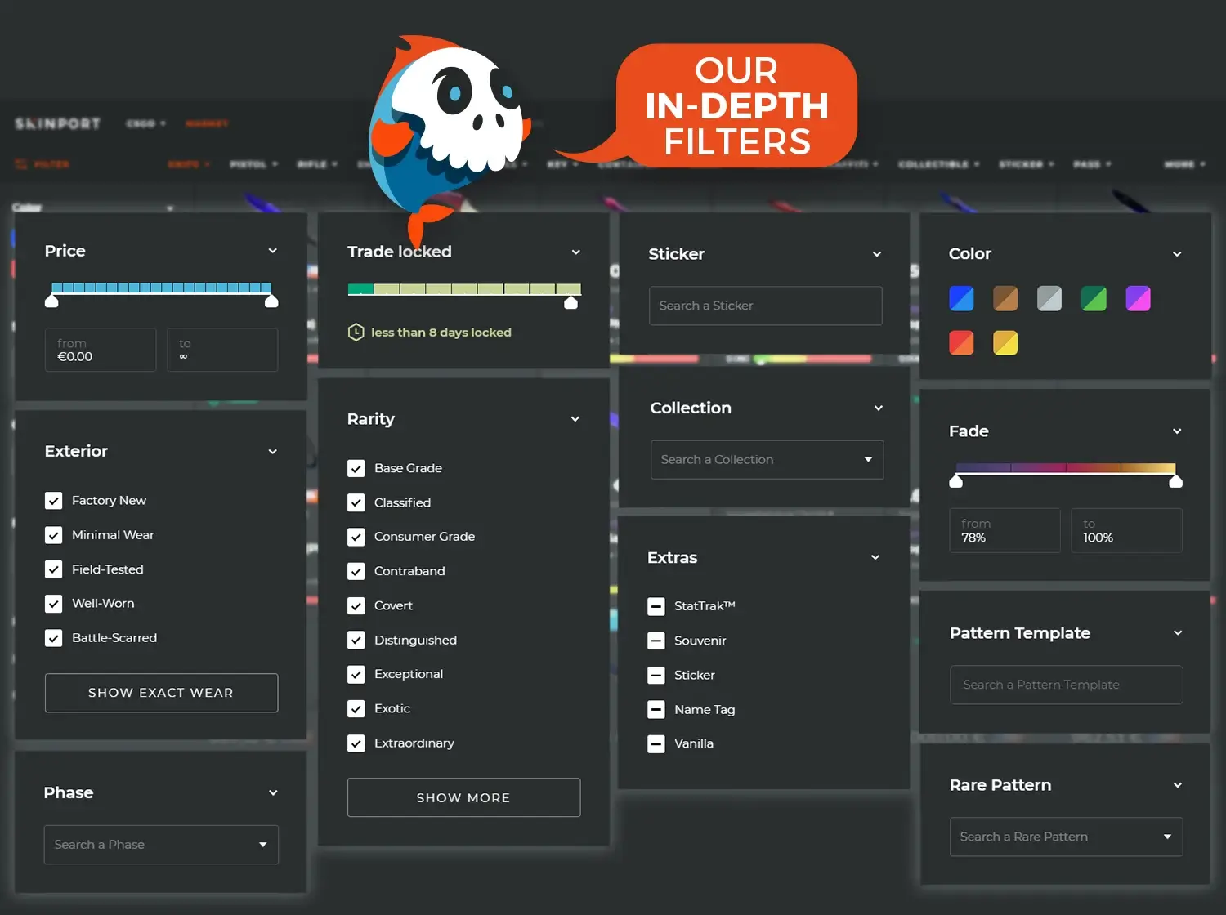Open the Search a Phase dropdown
This screenshot has height=915, width=1226.
coord(161,845)
